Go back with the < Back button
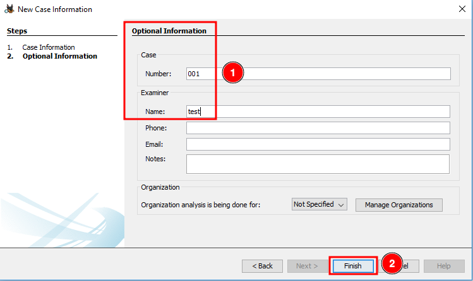Image resolution: width=473 pixels, height=281 pixels. point(262,266)
